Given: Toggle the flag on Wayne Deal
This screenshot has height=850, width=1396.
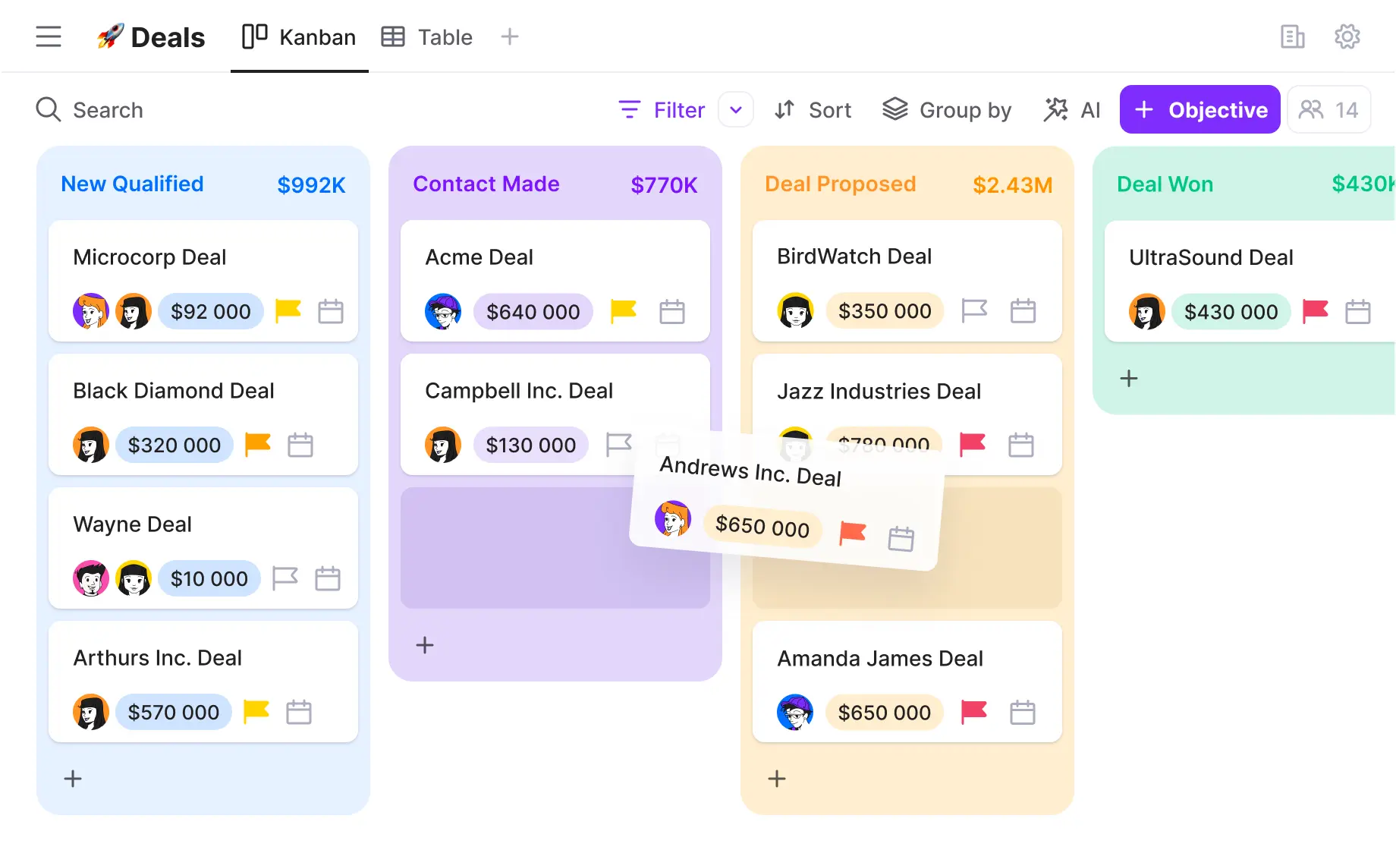Looking at the screenshot, I should click(285, 578).
